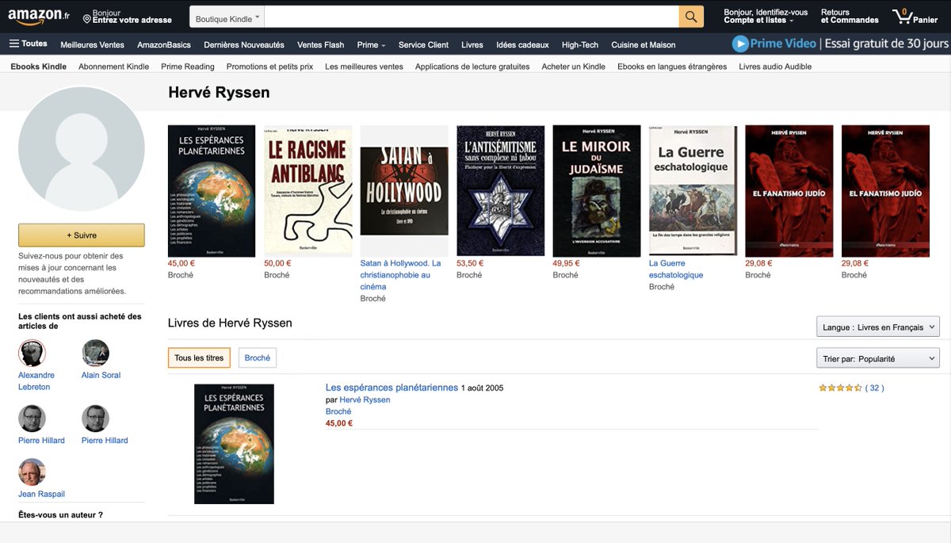Open the Langue Livres en Français dropdown
This screenshot has height=543, width=951.
(x=878, y=327)
